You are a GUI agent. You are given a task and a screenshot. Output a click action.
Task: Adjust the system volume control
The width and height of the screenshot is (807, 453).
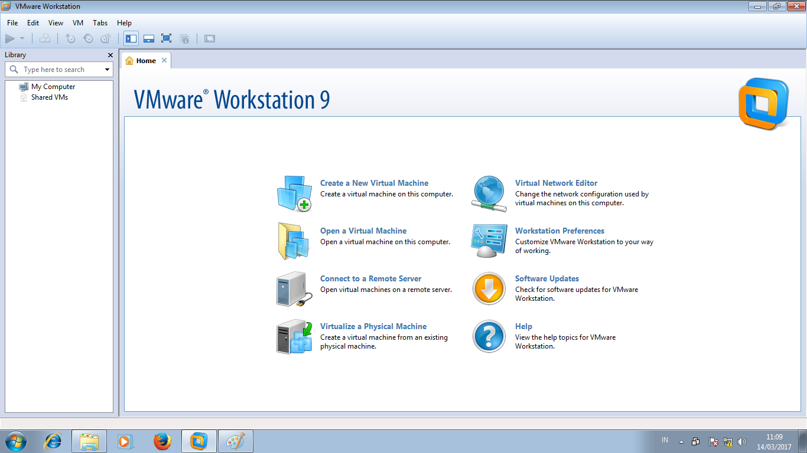coord(742,441)
